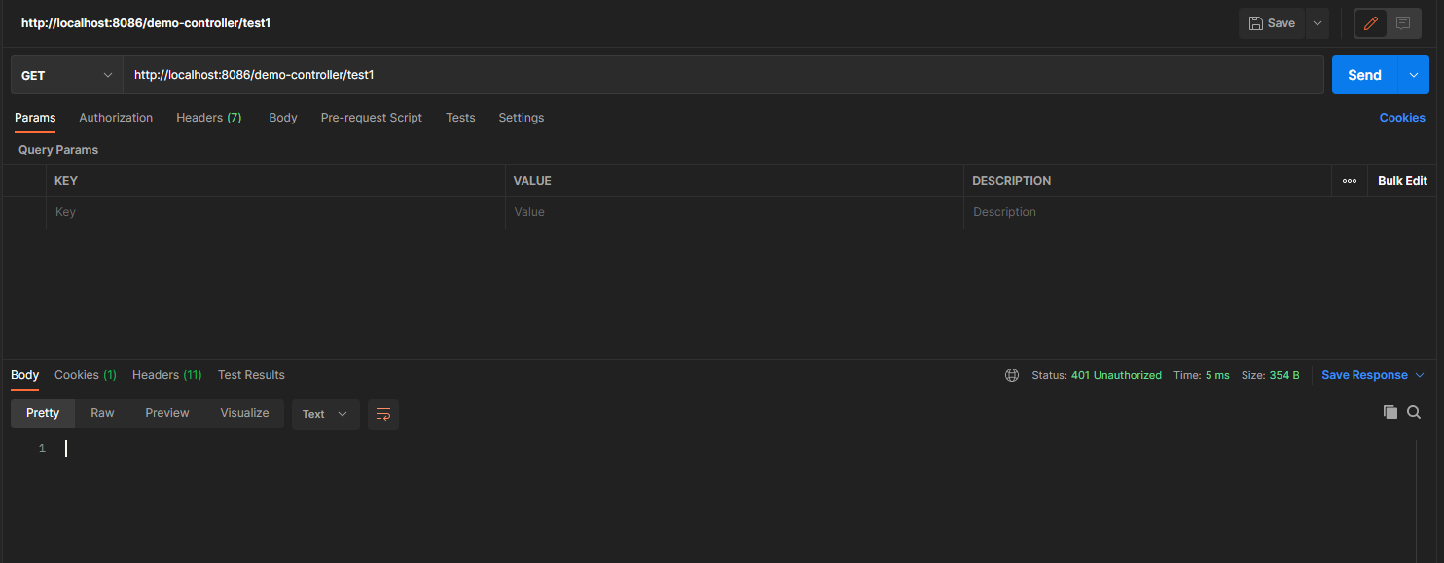Open the comments icon panel
The width and height of the screenshot is (1444, 563).
click(1402, 23)
